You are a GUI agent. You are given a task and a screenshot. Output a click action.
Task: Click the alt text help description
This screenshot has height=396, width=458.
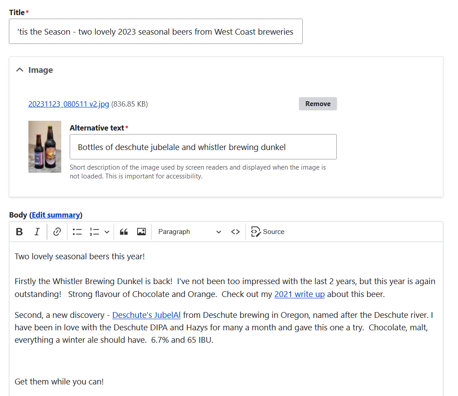coord(198,172)
